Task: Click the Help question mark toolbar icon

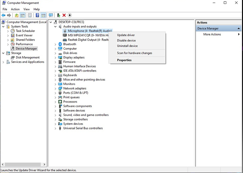Action: pos(37,15)
